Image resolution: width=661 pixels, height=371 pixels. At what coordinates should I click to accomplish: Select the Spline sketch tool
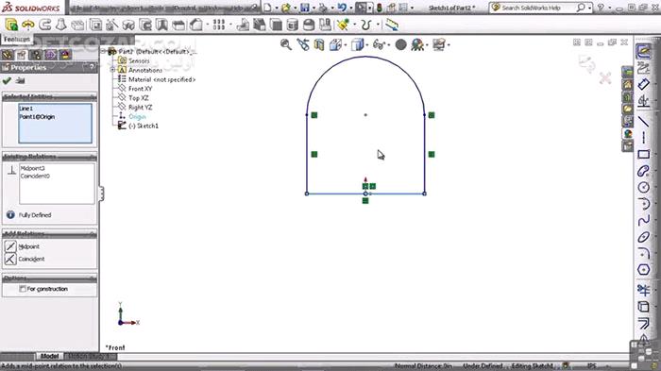pyautogui.click(x=643, y=221)
